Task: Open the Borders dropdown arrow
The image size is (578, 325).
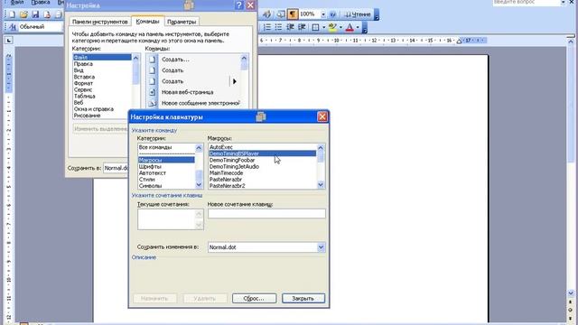Action: (323, 27)
